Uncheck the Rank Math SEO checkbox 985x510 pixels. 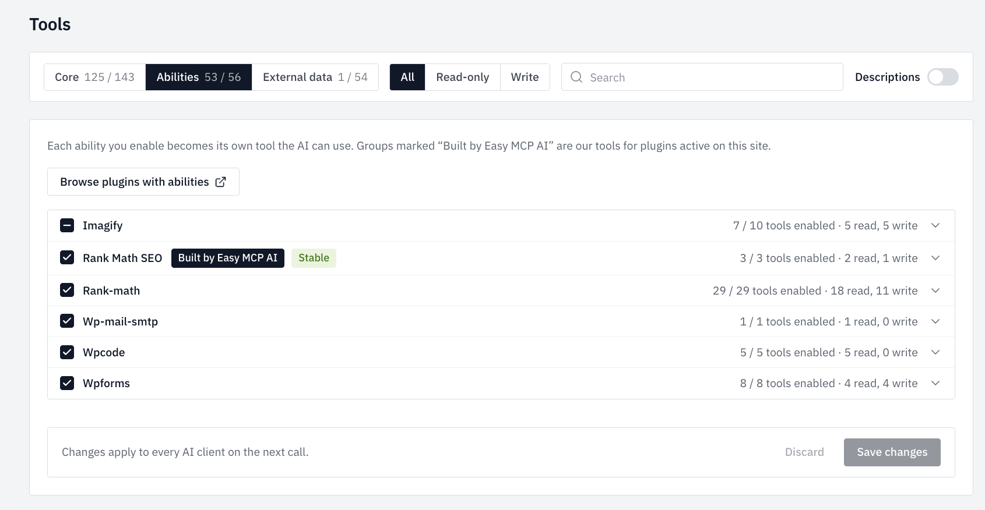[67, 257]
